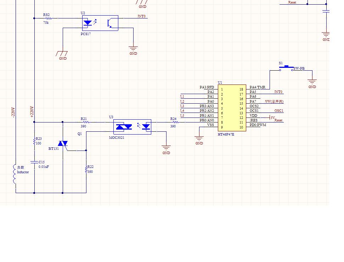
Task: Select the BT131 triac Q1 symbol
Action: pyautogui.click(x=63, y=143)
